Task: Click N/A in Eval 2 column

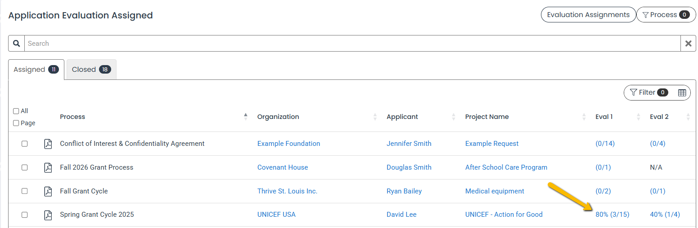Action: coord(656,167)
